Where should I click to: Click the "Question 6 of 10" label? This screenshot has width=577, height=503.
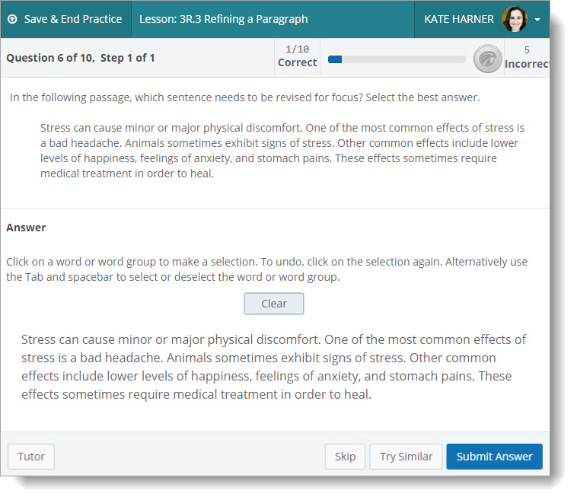point(81,58)
